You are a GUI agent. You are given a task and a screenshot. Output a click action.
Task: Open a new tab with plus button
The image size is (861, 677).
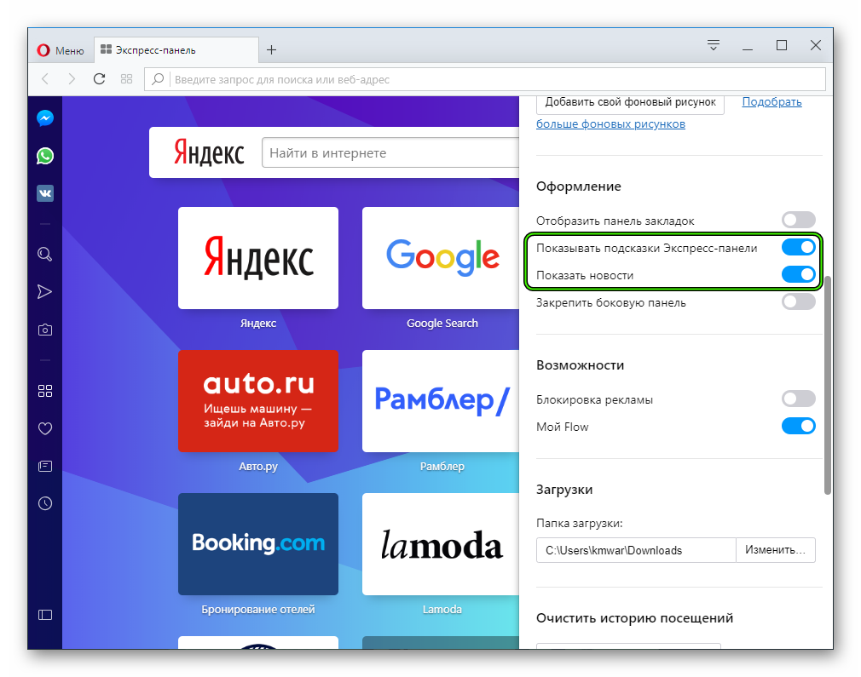[271, 50]
